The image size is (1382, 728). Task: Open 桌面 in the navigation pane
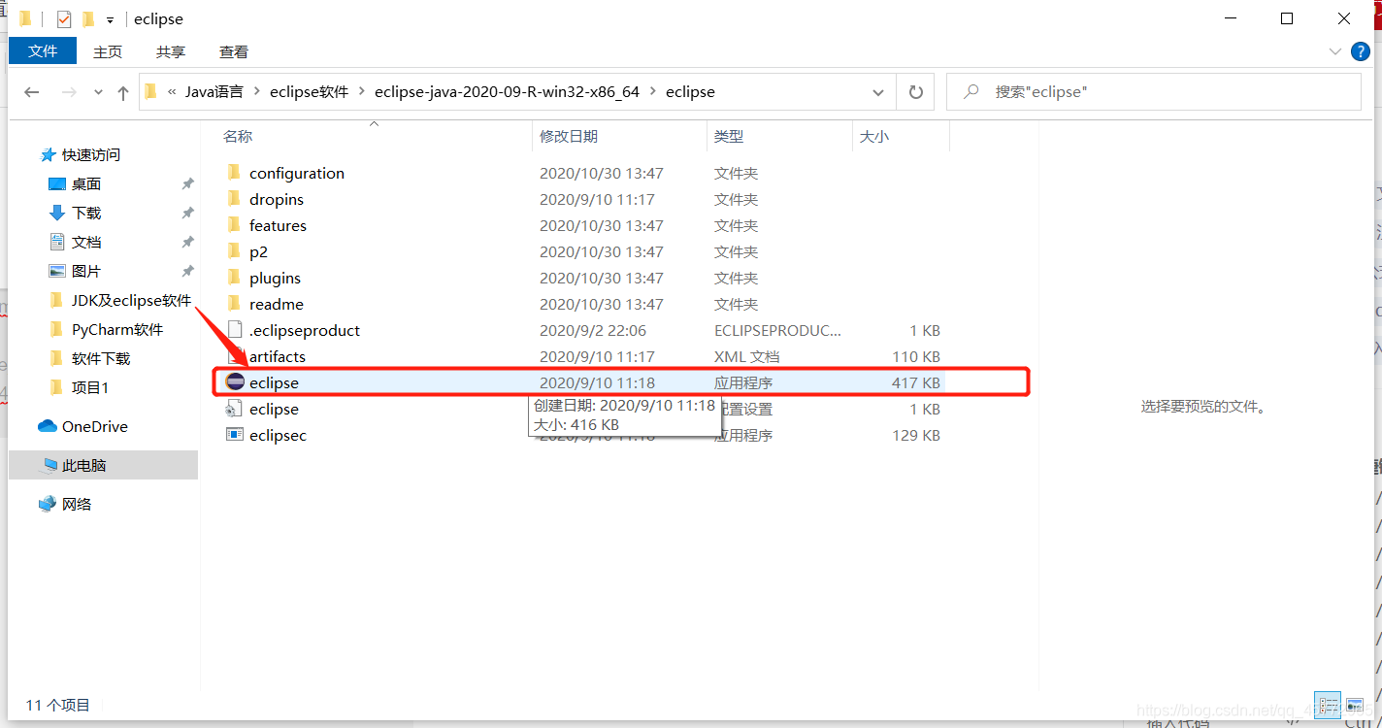[x=85, y=183]
